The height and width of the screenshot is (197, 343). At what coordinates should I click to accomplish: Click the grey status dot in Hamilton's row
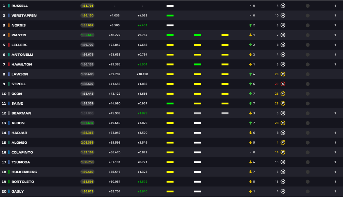(x=307, y=64)
